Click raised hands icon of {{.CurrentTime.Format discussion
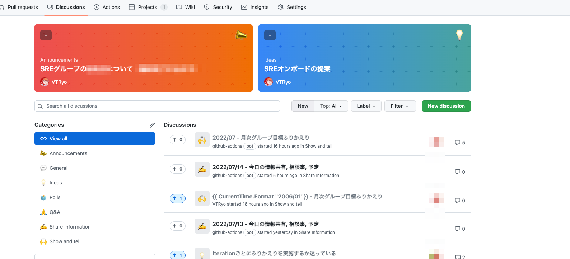 coord(202,198)
